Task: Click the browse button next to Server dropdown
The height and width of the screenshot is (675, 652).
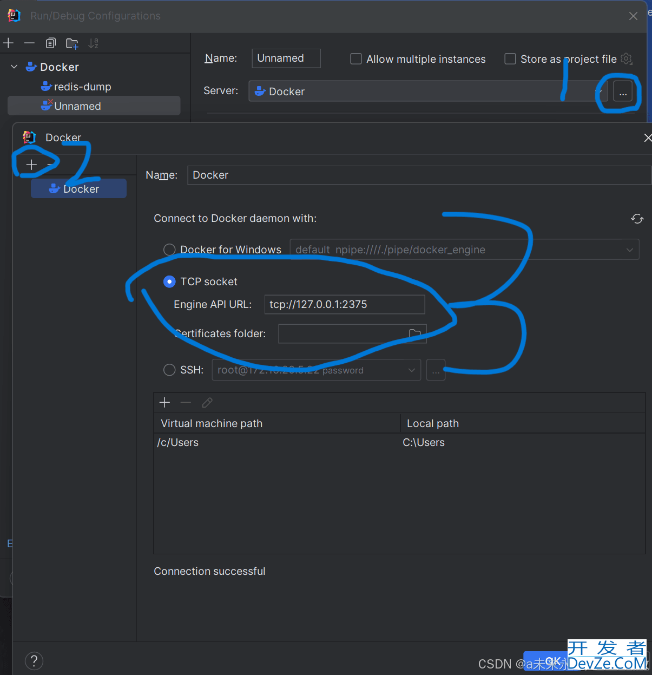Action: (x=623, y=91)
